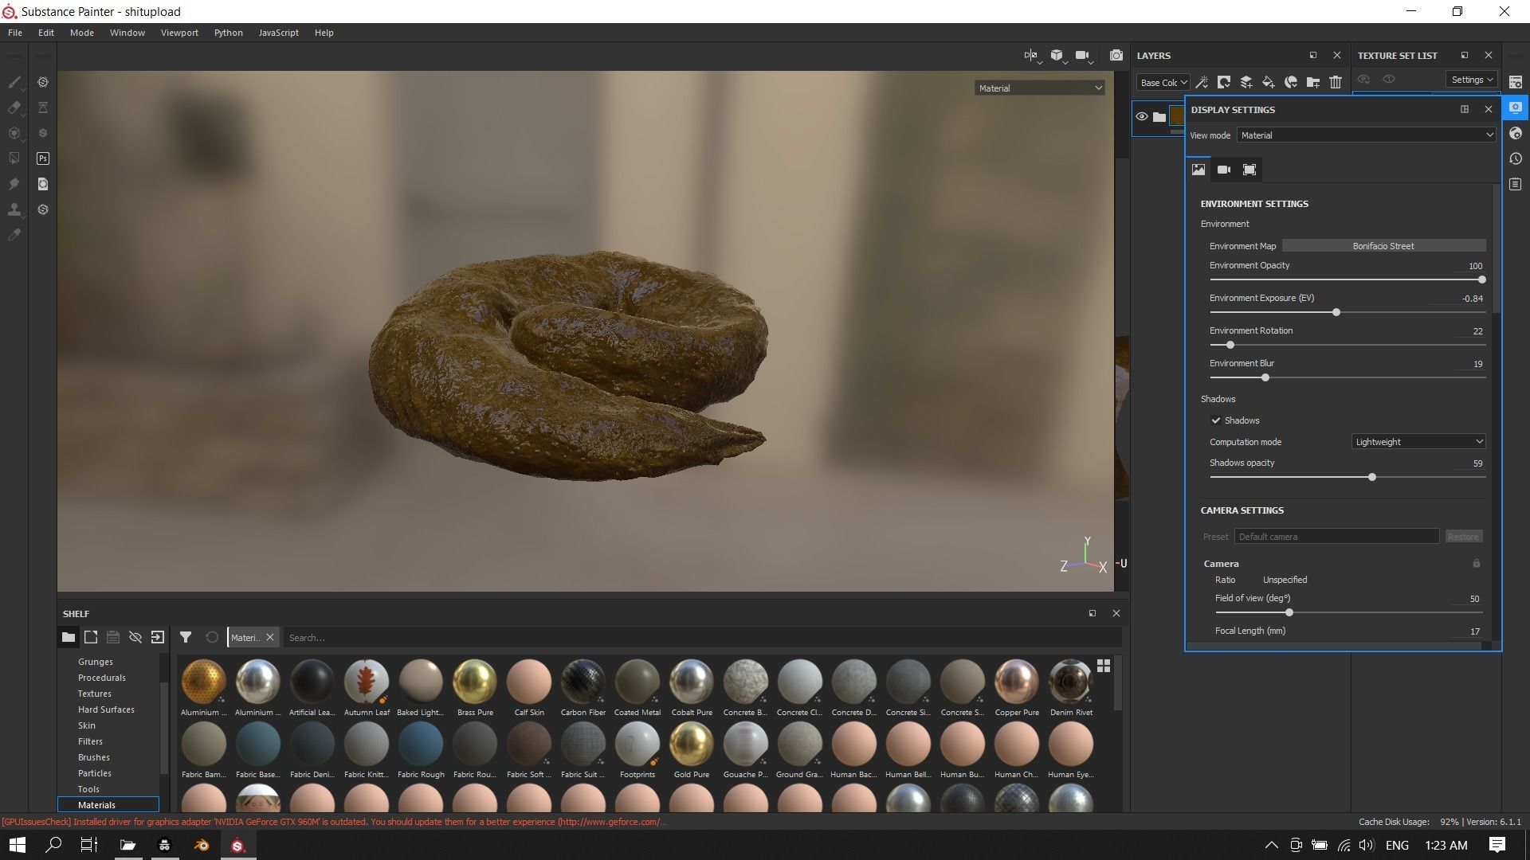Toggle shelf hidden items eye icon
The height and width of the screenshot is (860, 1530).
[135, 637]
